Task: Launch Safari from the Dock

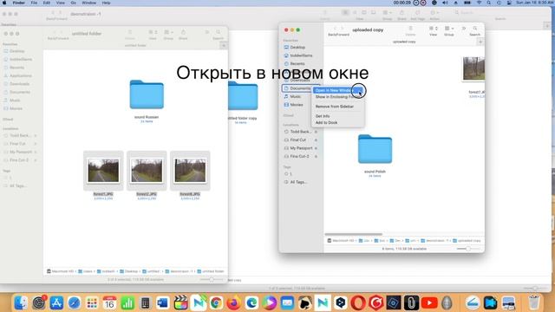Action: point(74,302)
